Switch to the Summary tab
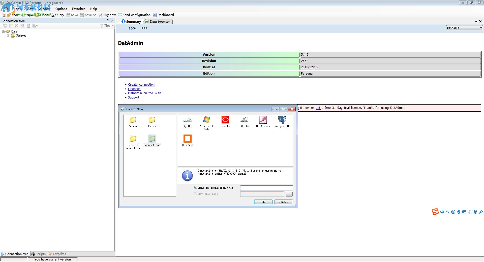This screenshot has width=484, height=262. point(131,22)
